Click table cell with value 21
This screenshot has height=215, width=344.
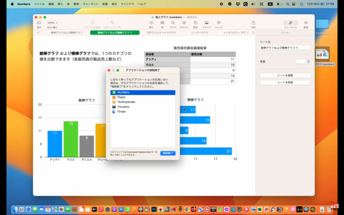click(213, 81)
